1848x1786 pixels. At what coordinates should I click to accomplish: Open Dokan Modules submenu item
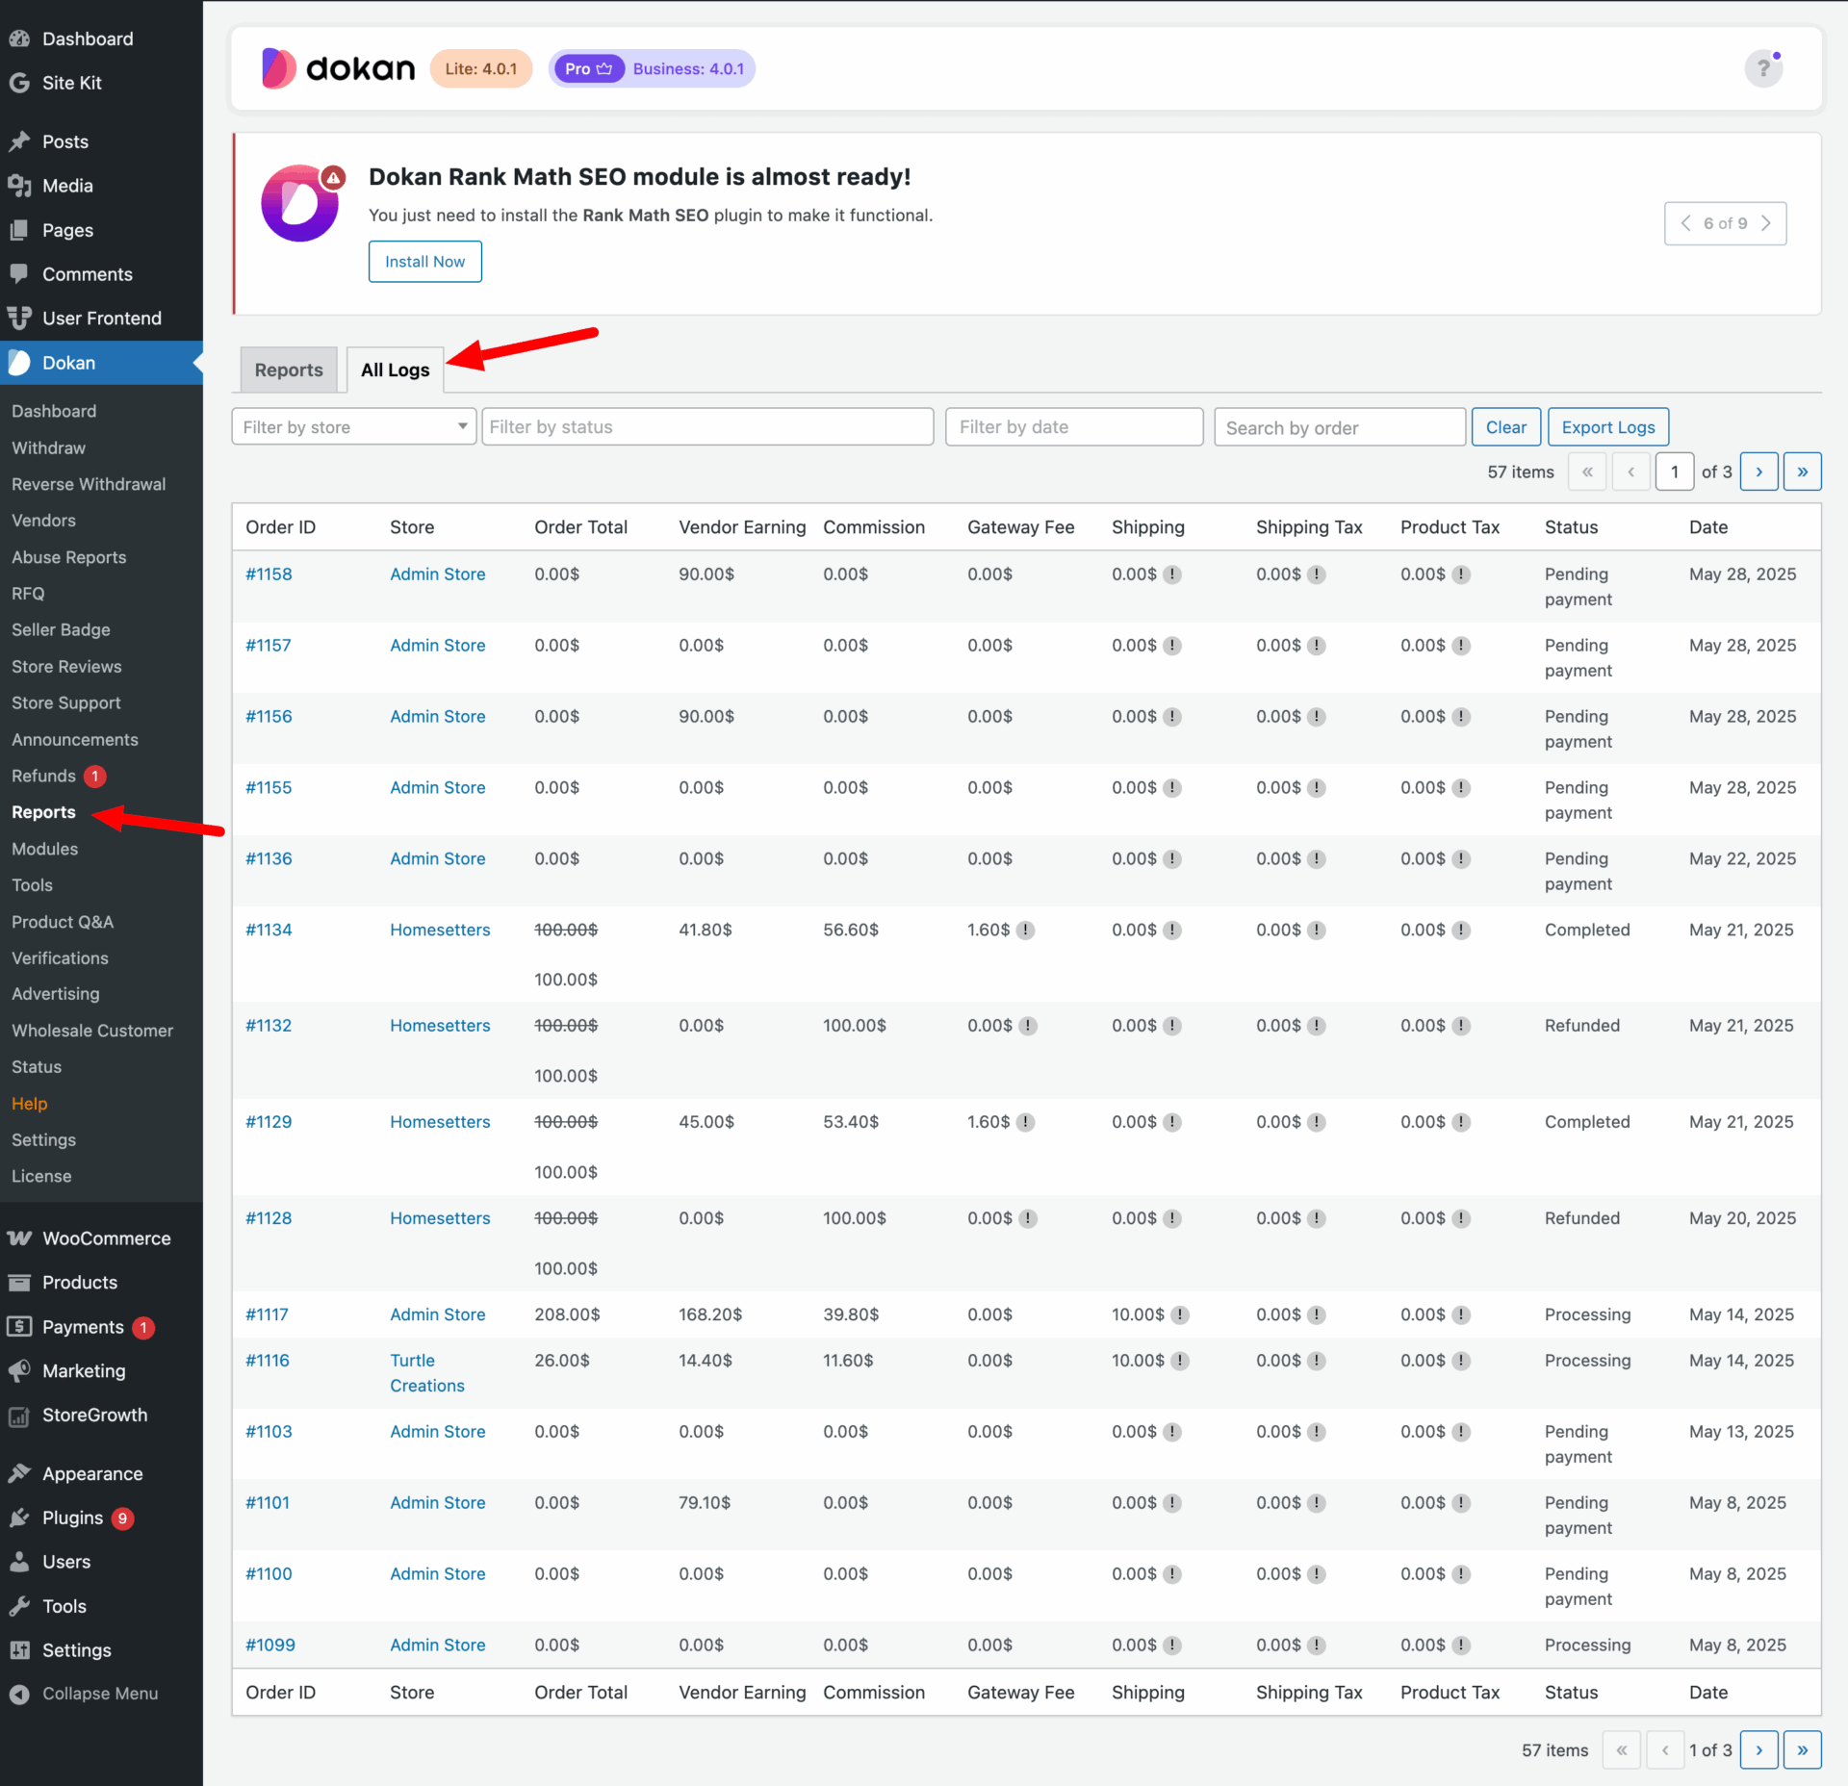coord(44,849)
